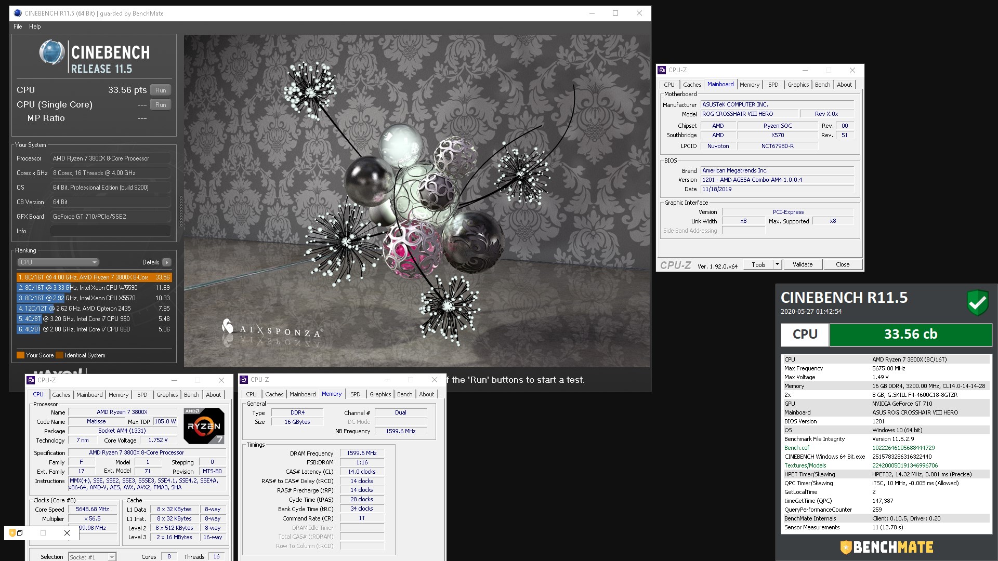Select CPU tab in Memory CPU-Z window
Viewport: 998px width, 561px height.
(252, 394)
